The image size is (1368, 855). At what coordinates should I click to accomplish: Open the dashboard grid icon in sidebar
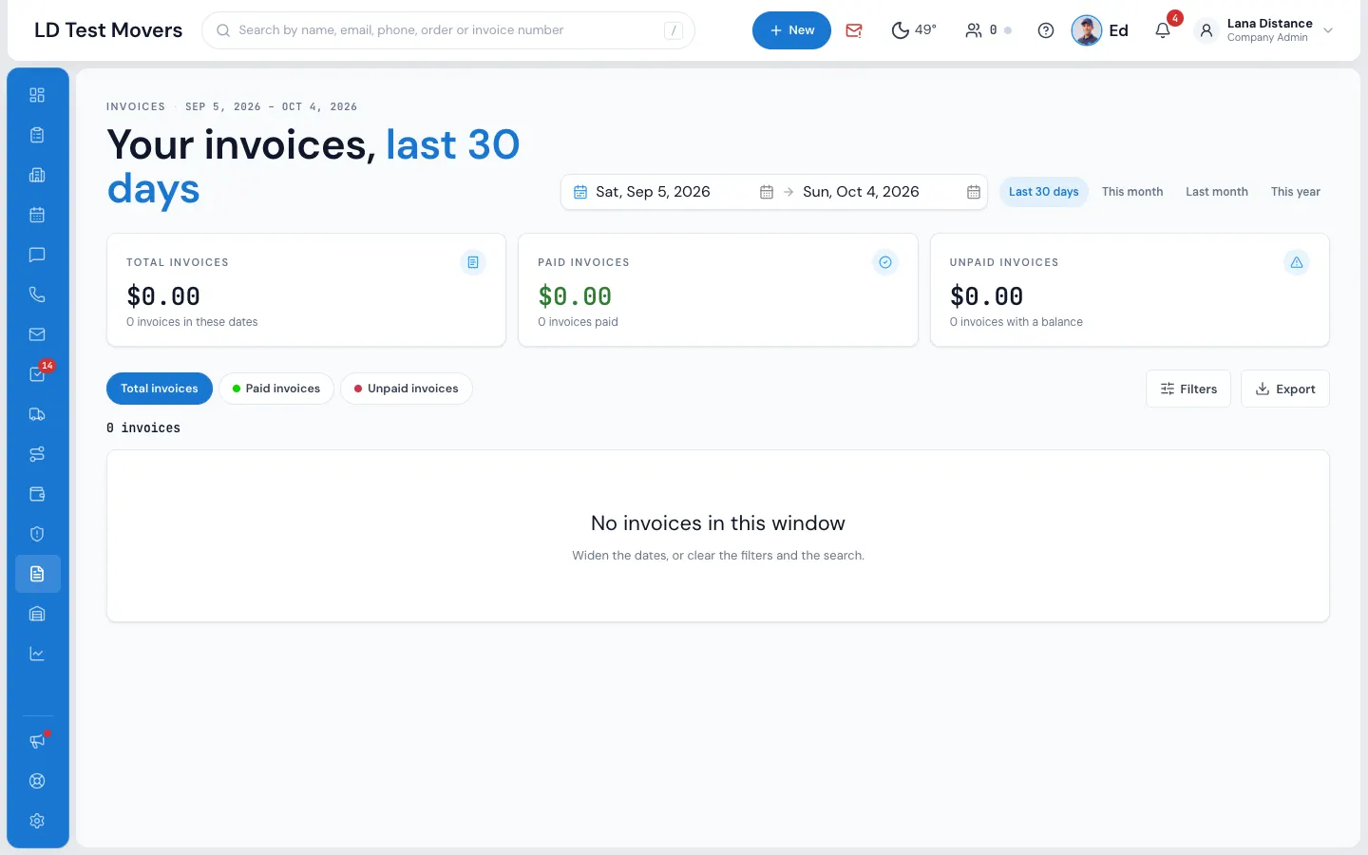click(37, 95)
